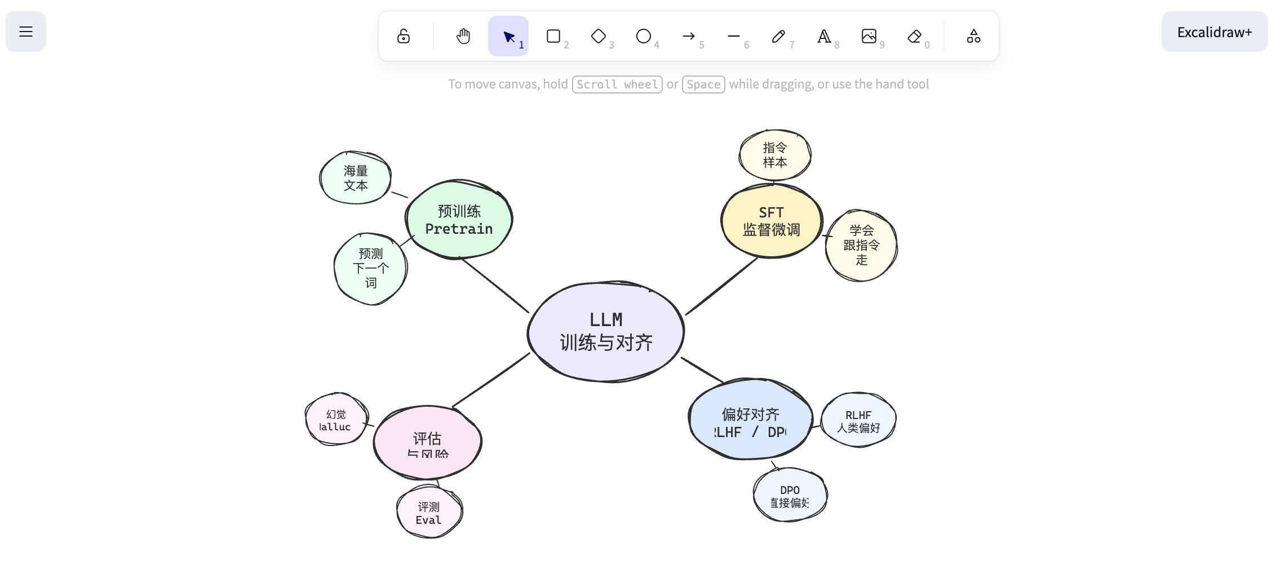1276x570 pixels.
Task: Open the hamburger main menu
Action: click(26, 32)
